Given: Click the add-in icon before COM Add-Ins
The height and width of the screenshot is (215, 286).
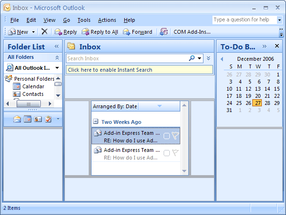Looking at the screenshot, I should 164,32.
